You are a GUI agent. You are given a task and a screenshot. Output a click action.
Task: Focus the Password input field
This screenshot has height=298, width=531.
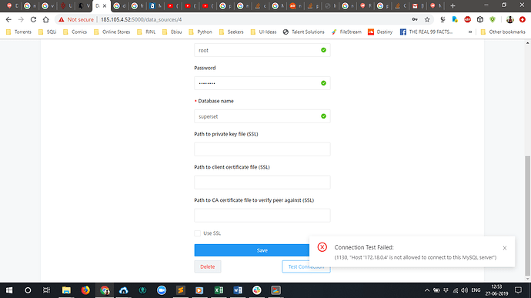pyautogui.click(x=262, y=83)
